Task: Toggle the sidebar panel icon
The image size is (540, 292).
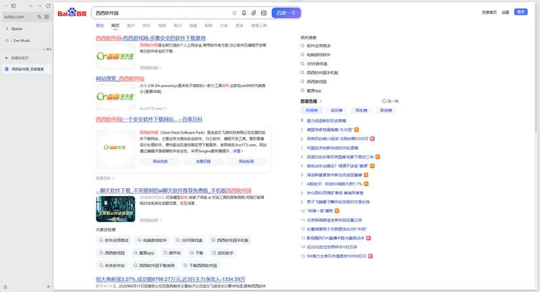Action: tap(13, 6)
